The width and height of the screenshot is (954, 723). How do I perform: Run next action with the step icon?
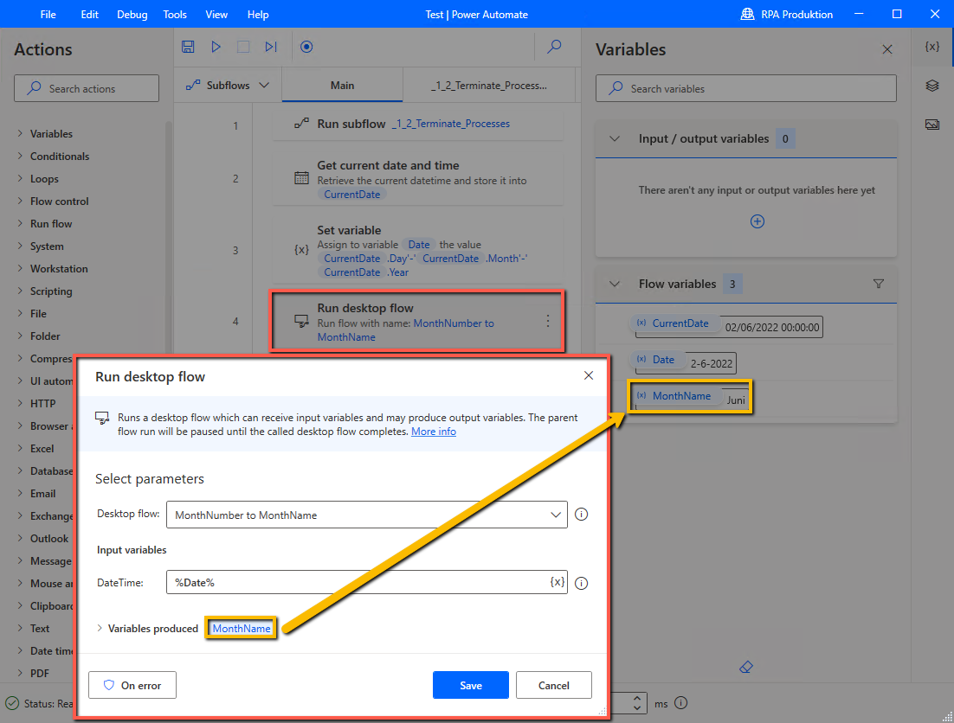tap(271, 47)
